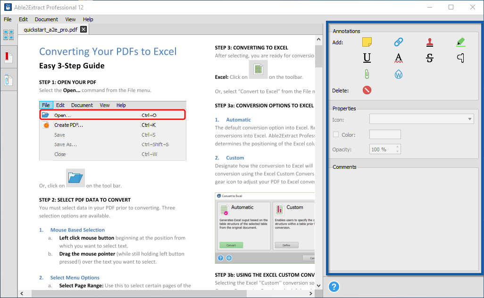Open the File menu

8,19
